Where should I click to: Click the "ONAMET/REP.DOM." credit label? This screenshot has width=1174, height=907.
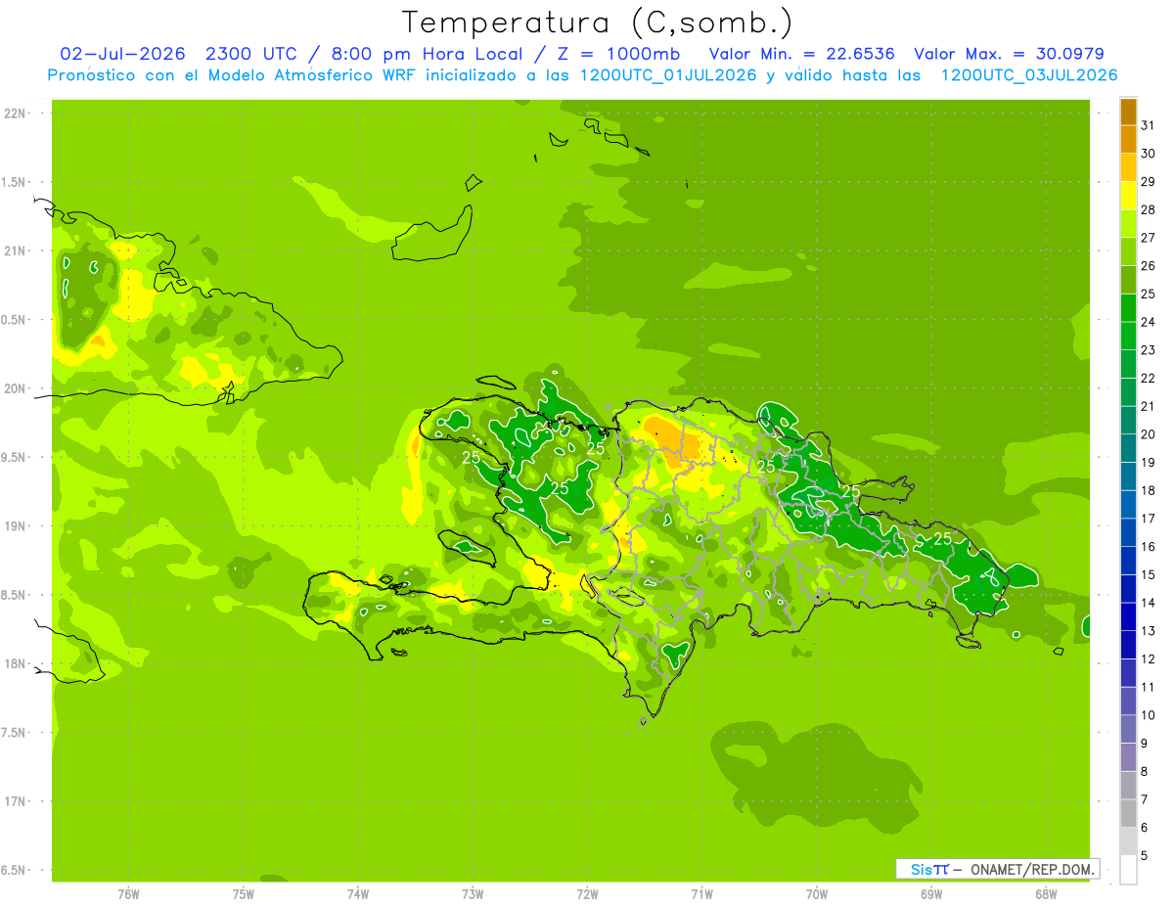point(1033,869)
